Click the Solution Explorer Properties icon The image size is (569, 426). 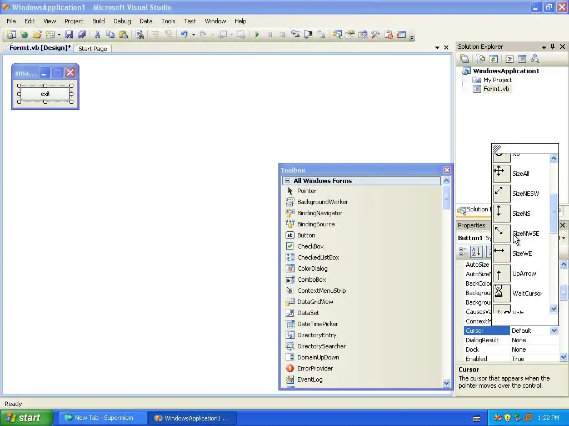click(465, 59)
